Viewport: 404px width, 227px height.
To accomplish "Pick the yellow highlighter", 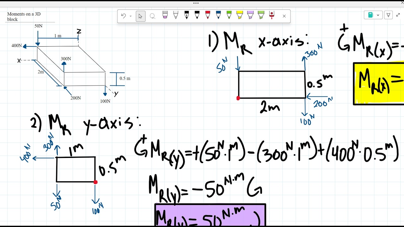I will tap(240, 15).
